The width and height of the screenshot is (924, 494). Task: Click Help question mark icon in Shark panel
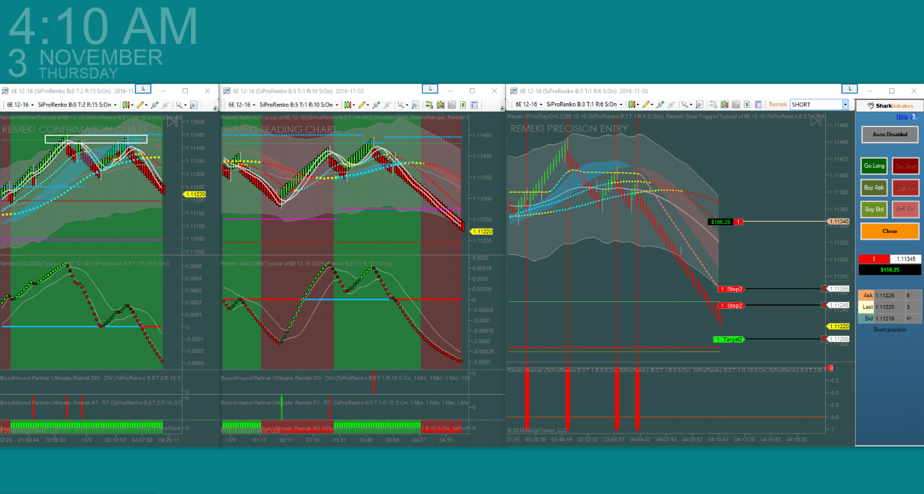click(x=913, y=117)
